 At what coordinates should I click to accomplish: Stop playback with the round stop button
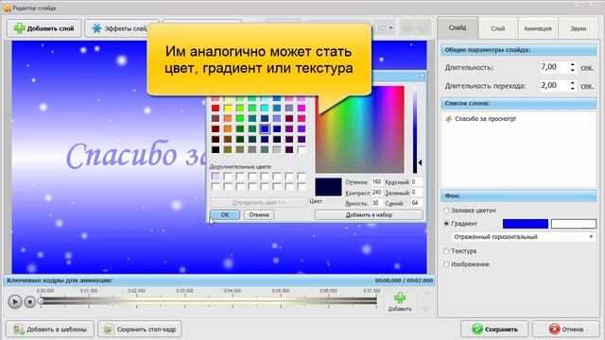click(29, 301)
